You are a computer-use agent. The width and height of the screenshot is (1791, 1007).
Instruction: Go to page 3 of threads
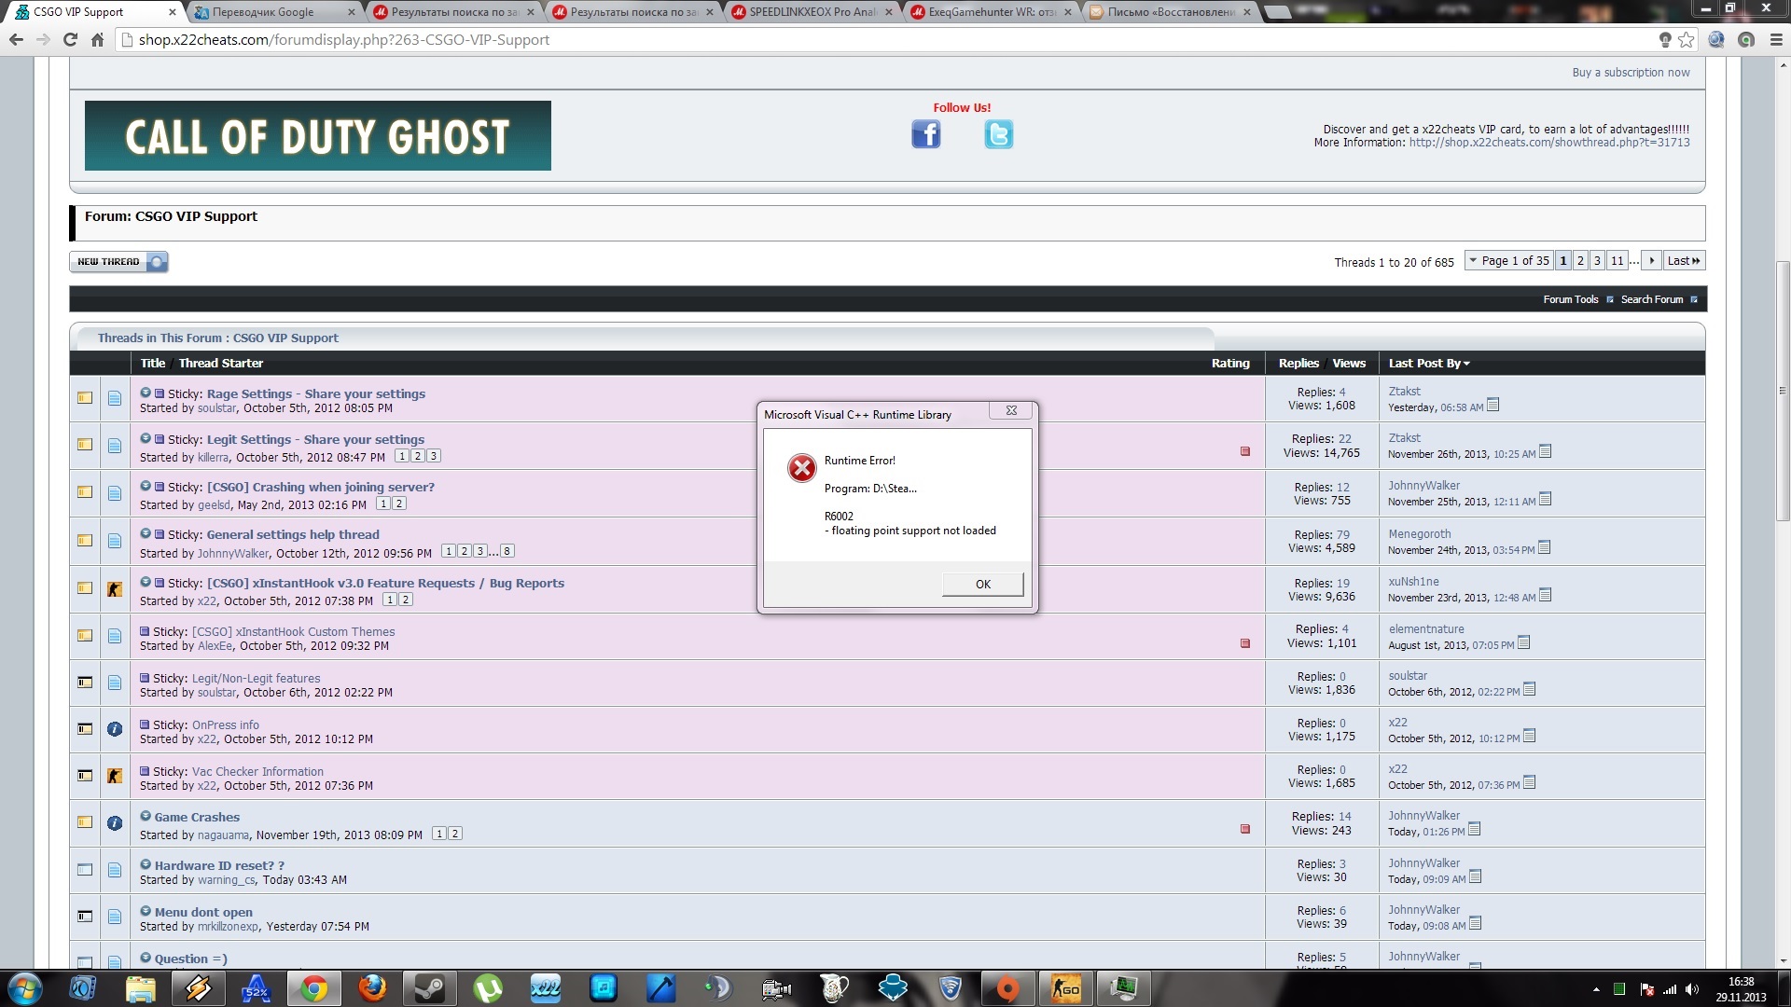[x=1597, y=261]
